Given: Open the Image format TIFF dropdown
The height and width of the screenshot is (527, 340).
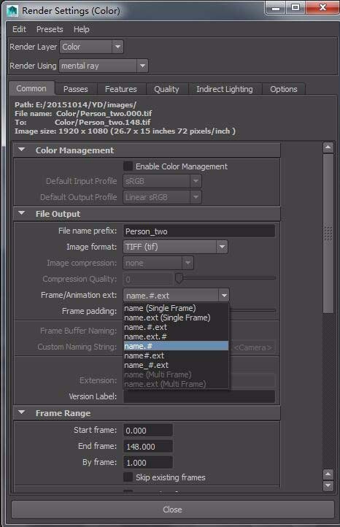Looking at the screenshot, I should pos(175,247).
